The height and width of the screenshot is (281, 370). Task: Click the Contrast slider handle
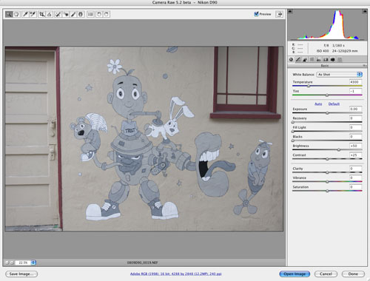(327, 159)
